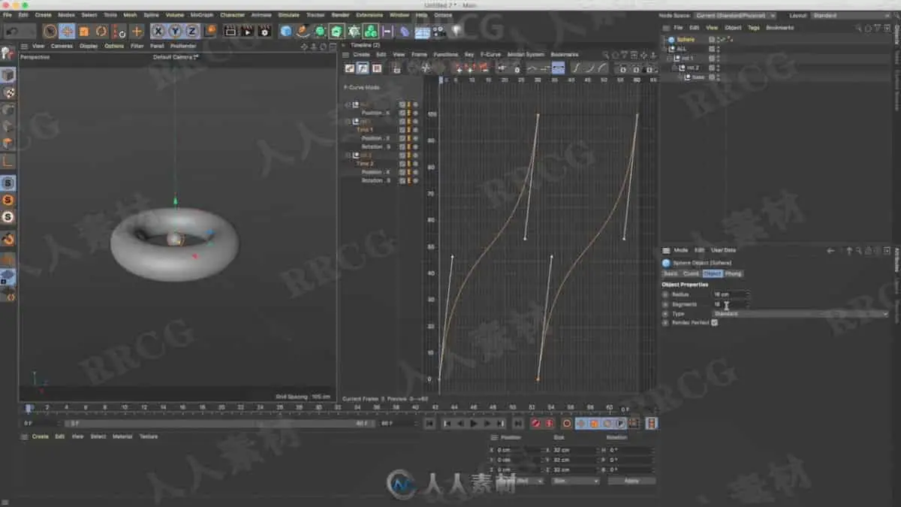
Task: Toggle Z-axis lock button
Action: point(192,32)
